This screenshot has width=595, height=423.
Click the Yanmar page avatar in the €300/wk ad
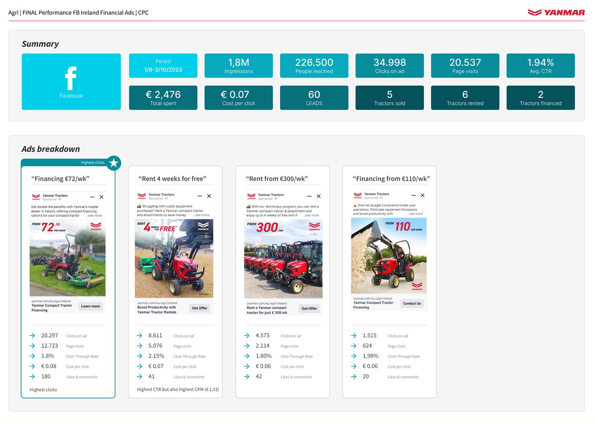[x=252, y=196]
